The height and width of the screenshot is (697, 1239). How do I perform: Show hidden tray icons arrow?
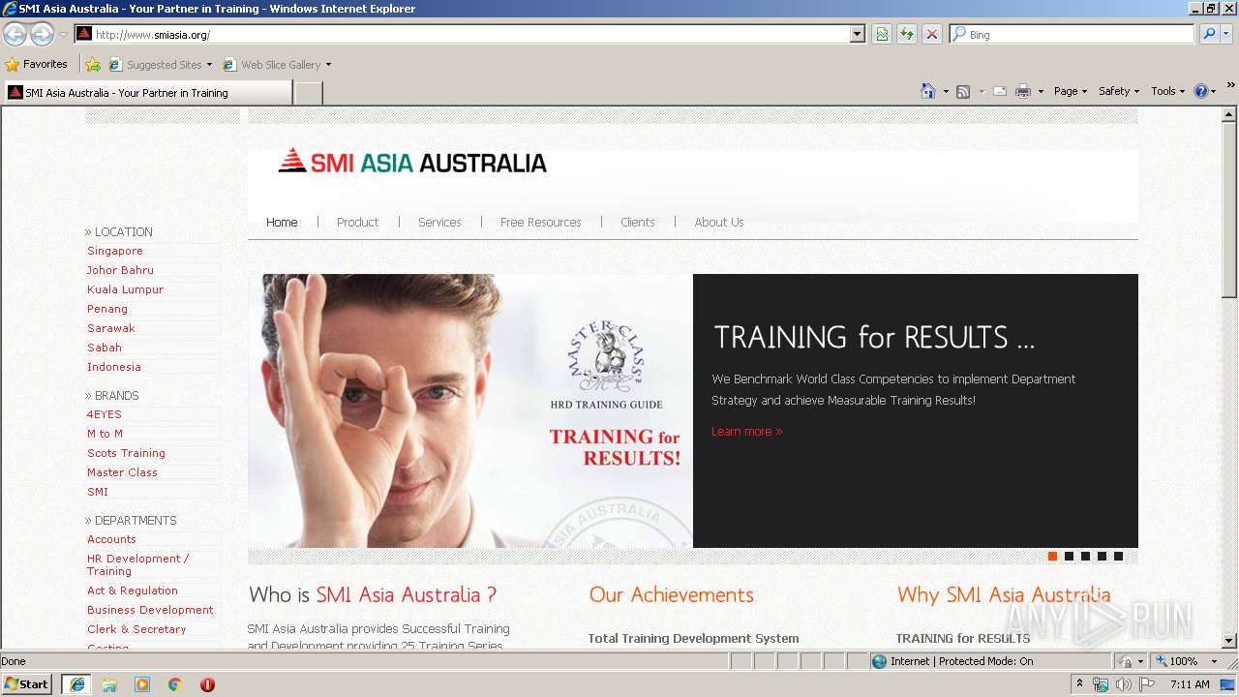click(1079, 683)
